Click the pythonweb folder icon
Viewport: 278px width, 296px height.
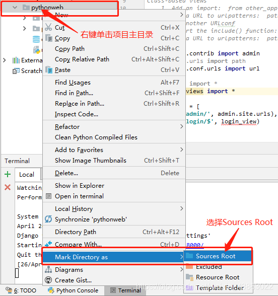26,8
